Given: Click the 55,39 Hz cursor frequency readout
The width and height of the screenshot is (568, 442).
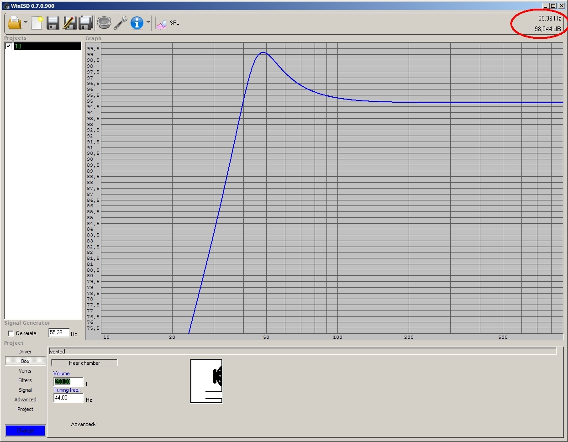Looking at the screenshot, I should coord(549,19).
